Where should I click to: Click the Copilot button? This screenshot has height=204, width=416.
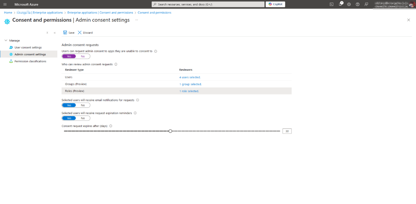coord(275,4)
